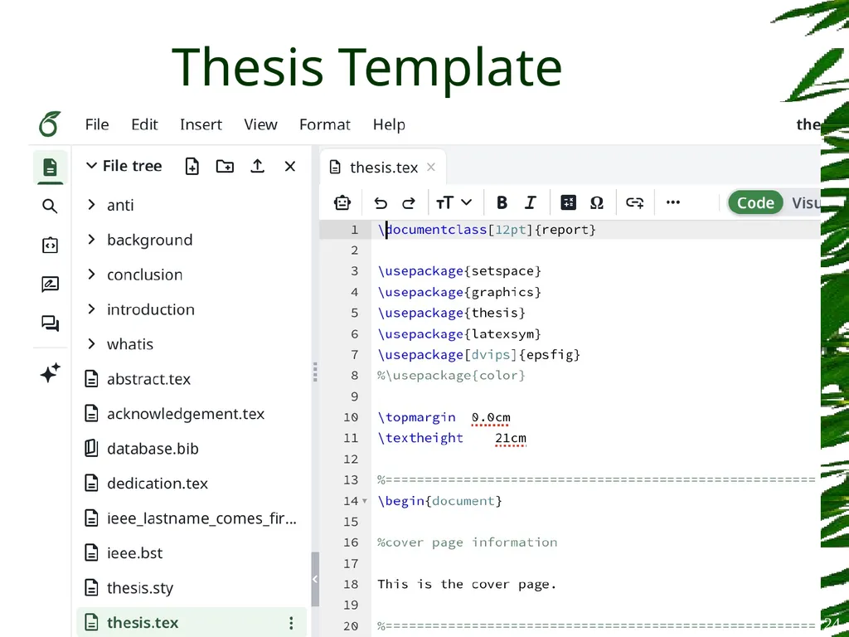Viewport: 849px width, 637px height.
Task: Open the Format menu
Action: click(x=325, y=124)
